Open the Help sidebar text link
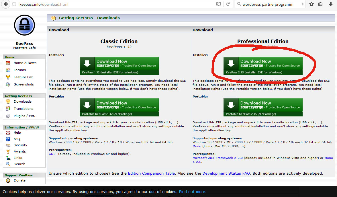 pos(17,132)
